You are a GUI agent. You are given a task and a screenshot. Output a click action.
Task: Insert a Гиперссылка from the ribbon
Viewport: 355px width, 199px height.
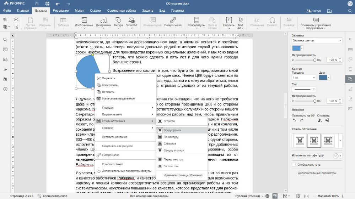(173, 21)
